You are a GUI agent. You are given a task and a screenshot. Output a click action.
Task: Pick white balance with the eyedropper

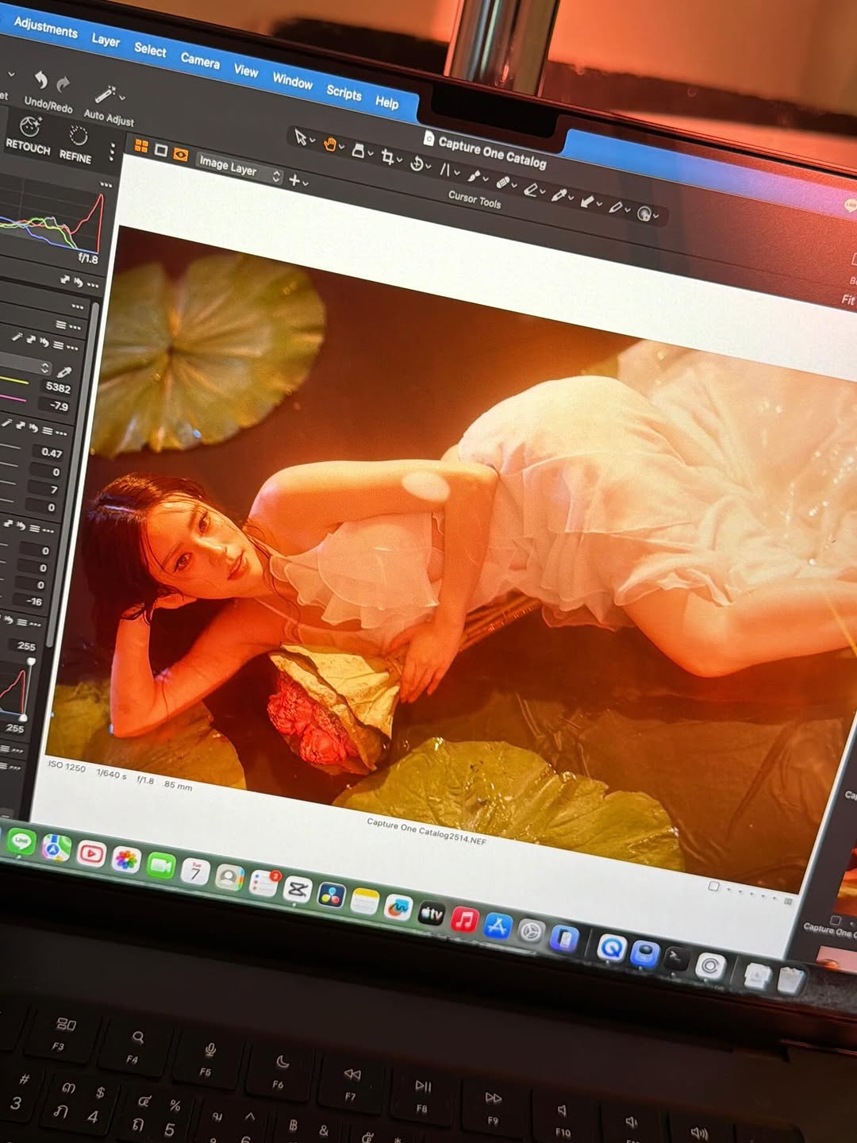click(65, 371)
